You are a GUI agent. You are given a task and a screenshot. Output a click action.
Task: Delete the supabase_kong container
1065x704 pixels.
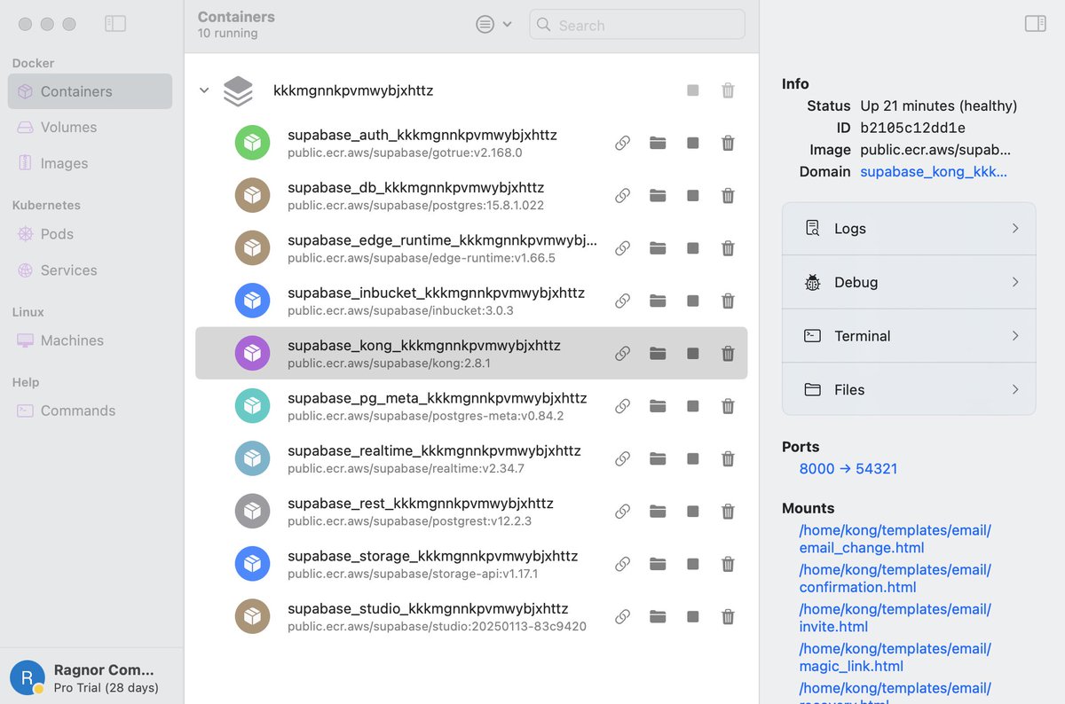[728, 354]
